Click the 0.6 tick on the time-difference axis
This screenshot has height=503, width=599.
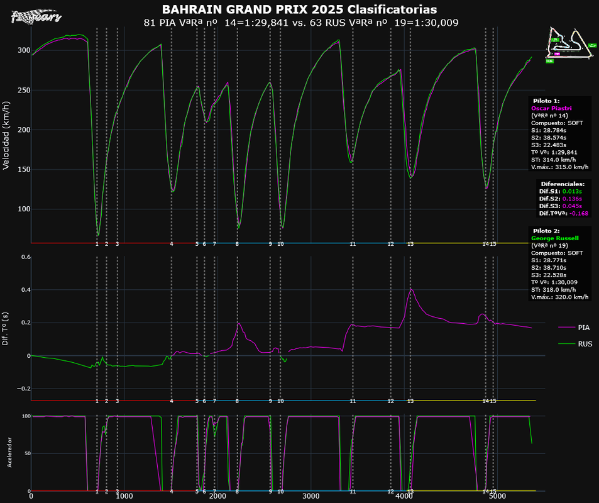coord(26,257)
